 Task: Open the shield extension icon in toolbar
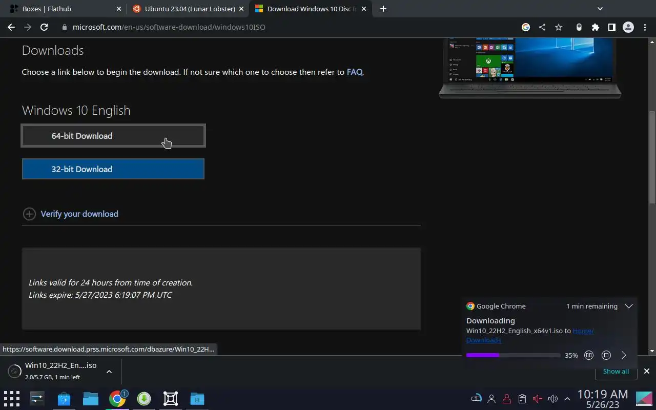pyautogui.click(x=579, y=27)
